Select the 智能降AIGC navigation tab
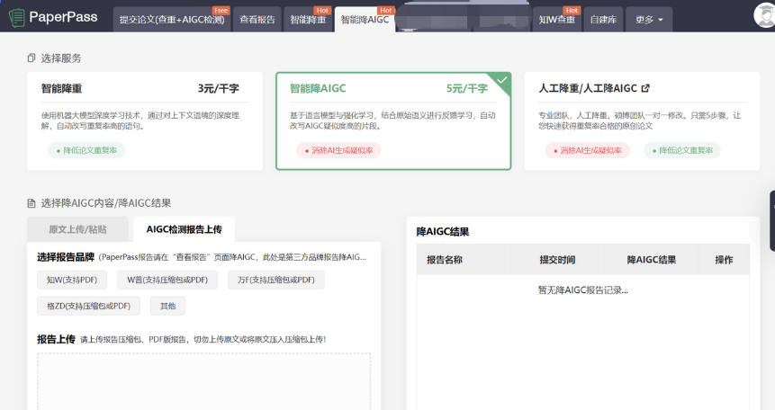The height and width of the screenshot is (410, 775). 365,19
